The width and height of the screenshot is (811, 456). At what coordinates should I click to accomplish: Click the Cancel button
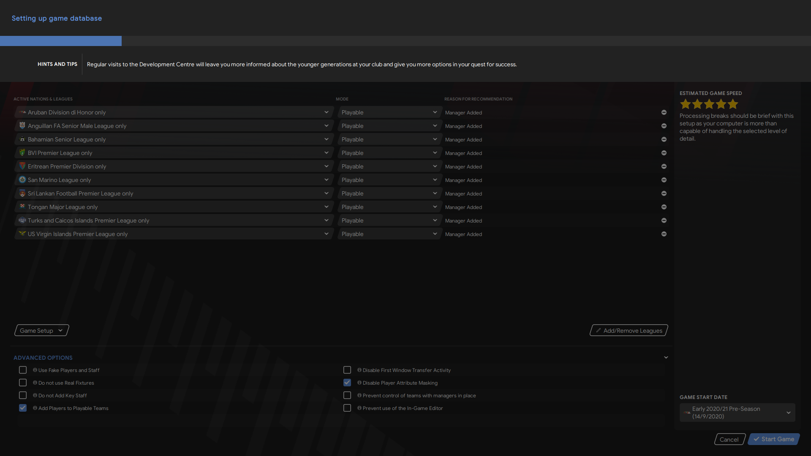tap(729, 440)
